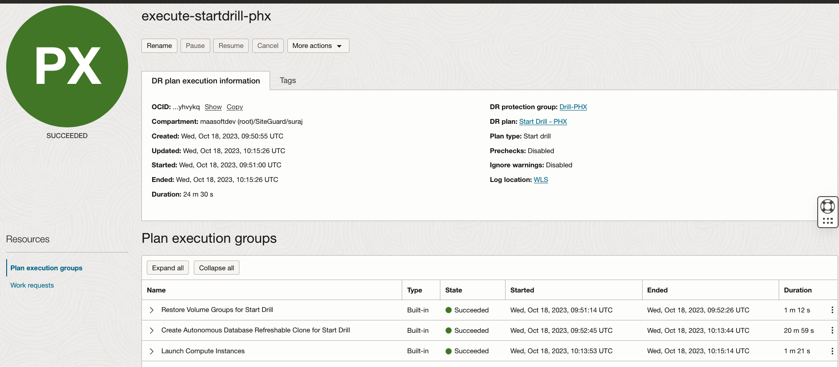Open the help lifebuoy icon
The height and width of the screenshot is (367, 839).
point(827,206)
